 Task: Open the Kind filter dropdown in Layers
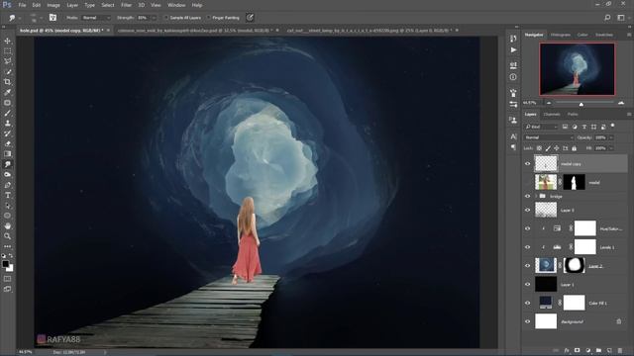(x=541, y=127)
